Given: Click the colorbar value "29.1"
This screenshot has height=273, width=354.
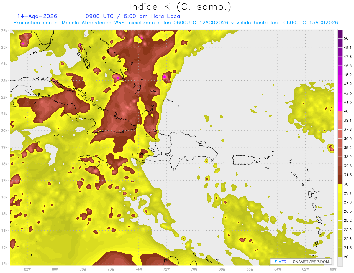Looking at the screenshot, I should [348, 193].
